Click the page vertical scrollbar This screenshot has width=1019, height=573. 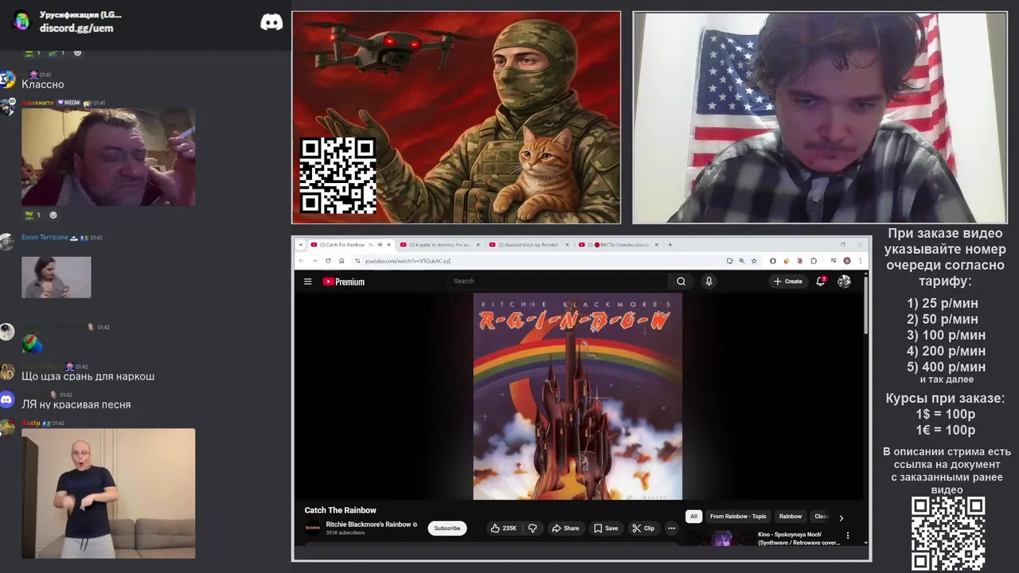click(866, 306)
